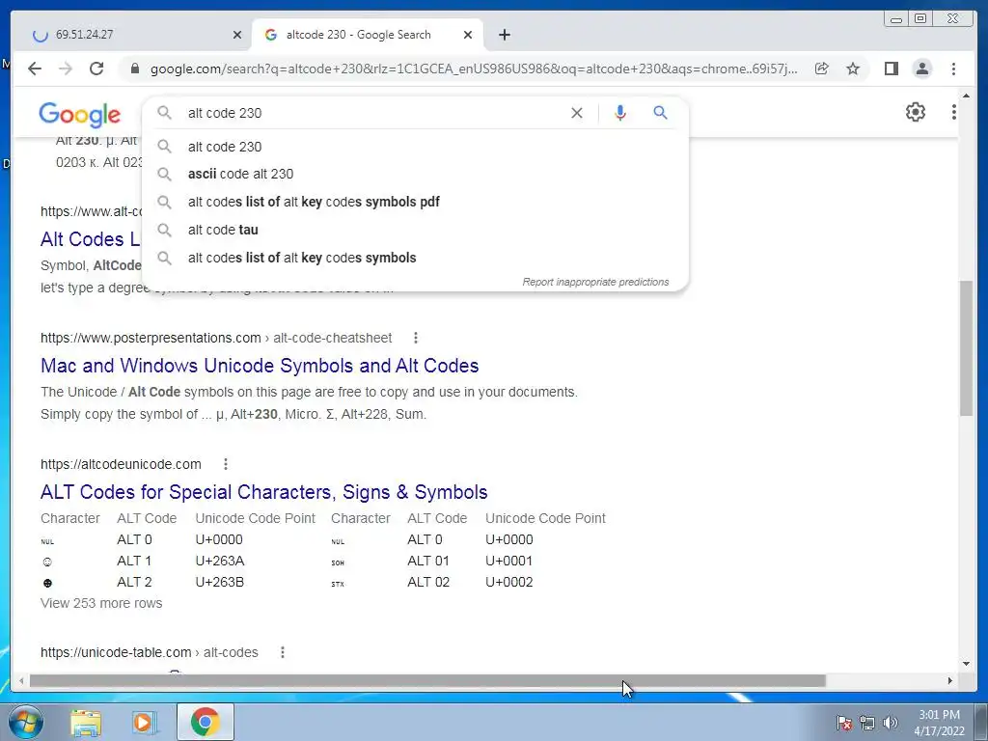Click the unicode-table.com URL text
The width and height of the screenshot is (988, 741).
(x=150, y=652)
